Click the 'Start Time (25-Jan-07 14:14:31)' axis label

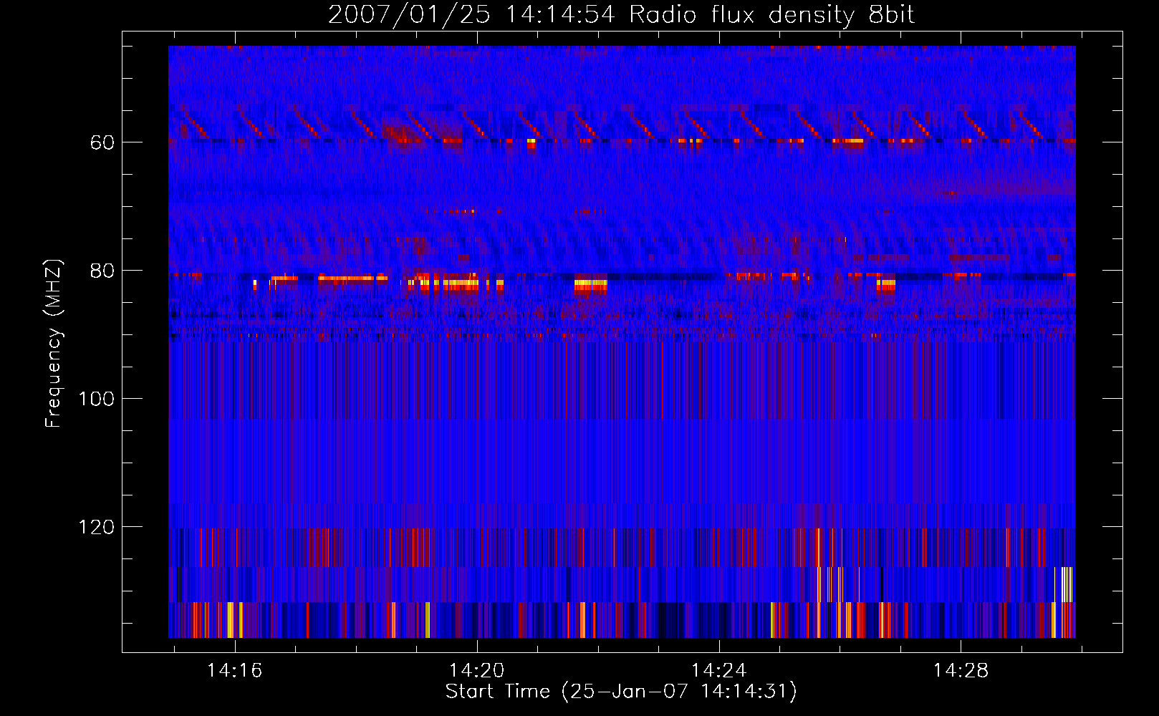[x=621, y=692]
